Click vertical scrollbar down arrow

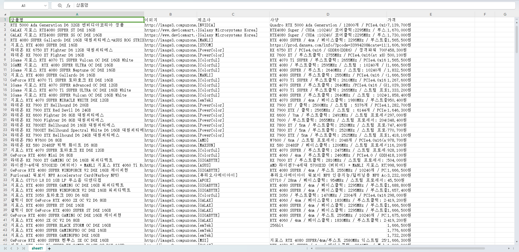tap(517, 242)
